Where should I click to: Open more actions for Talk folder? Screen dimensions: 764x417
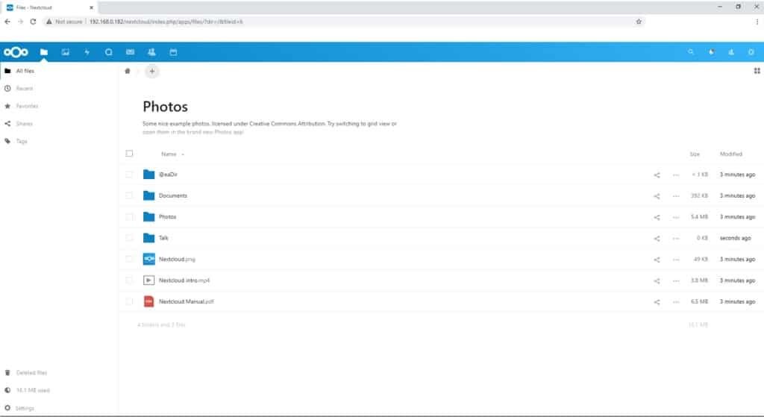pyautogui.click(x=676, y=238)
